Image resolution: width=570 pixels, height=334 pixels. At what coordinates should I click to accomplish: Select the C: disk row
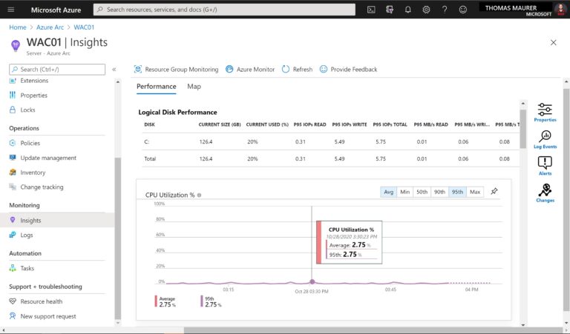pyautogui.click(x=330, y=141)
